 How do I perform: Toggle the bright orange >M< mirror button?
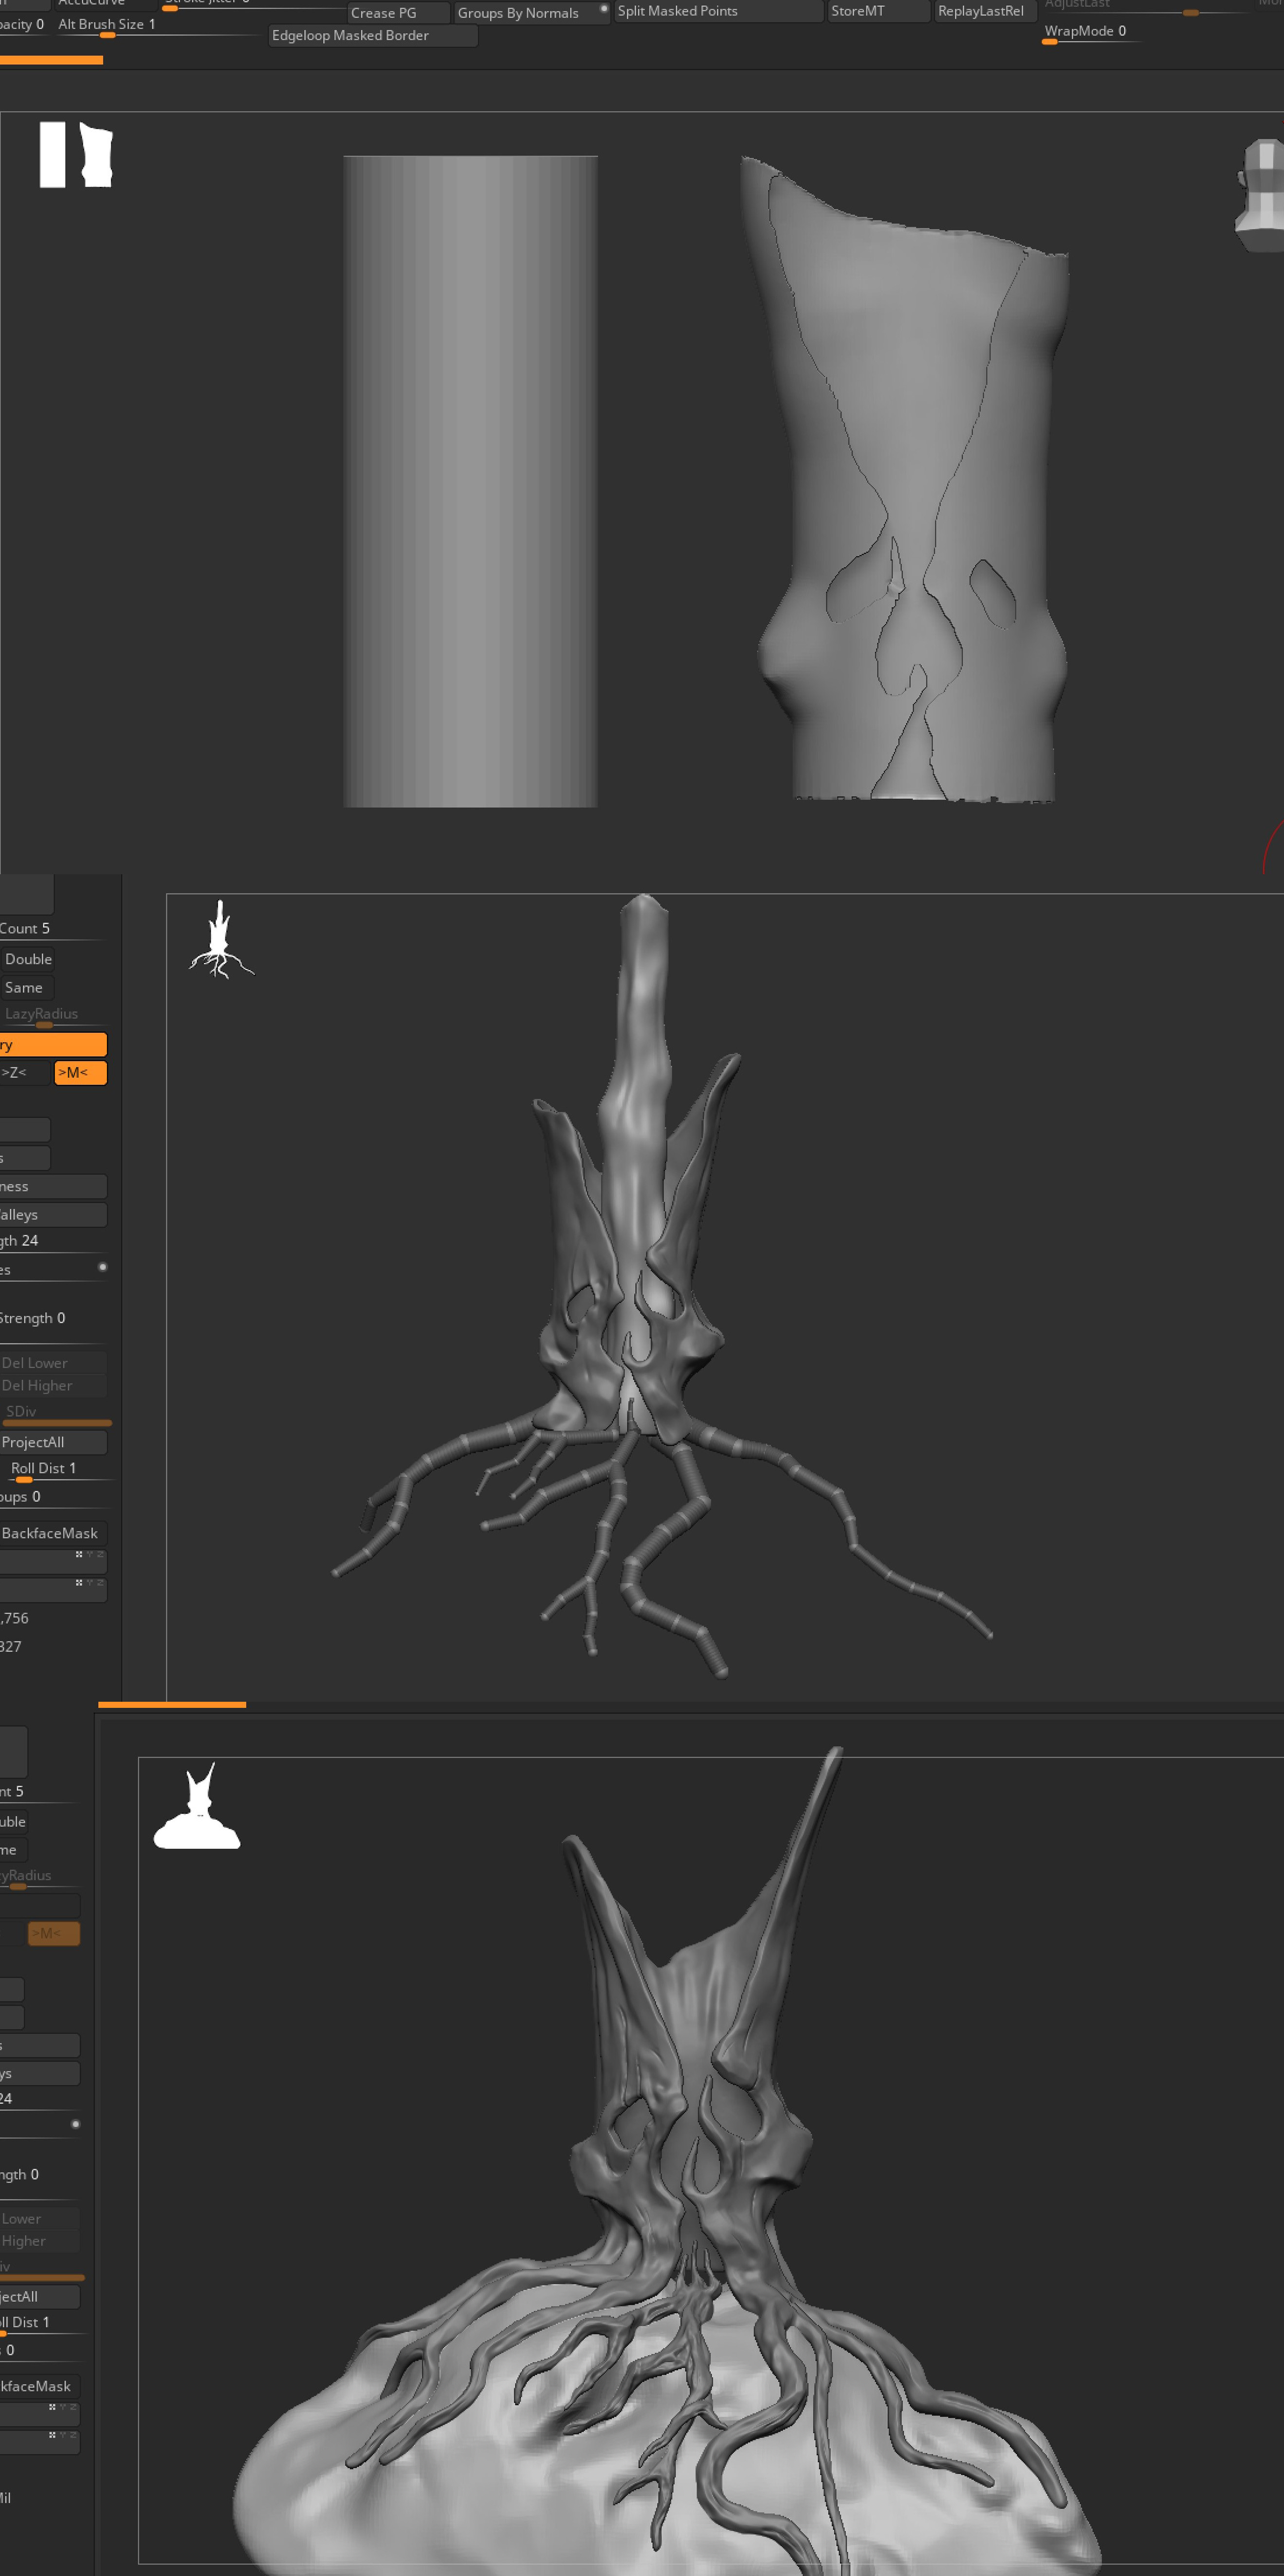point(81,1072)
